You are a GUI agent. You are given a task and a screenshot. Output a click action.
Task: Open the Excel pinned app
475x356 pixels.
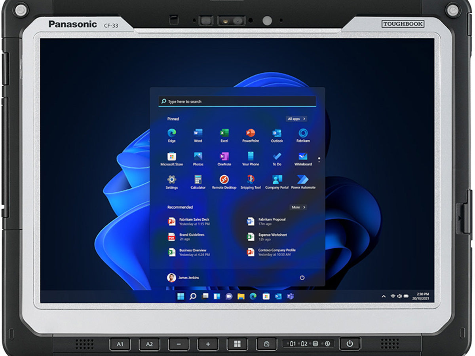click(224, 133)
